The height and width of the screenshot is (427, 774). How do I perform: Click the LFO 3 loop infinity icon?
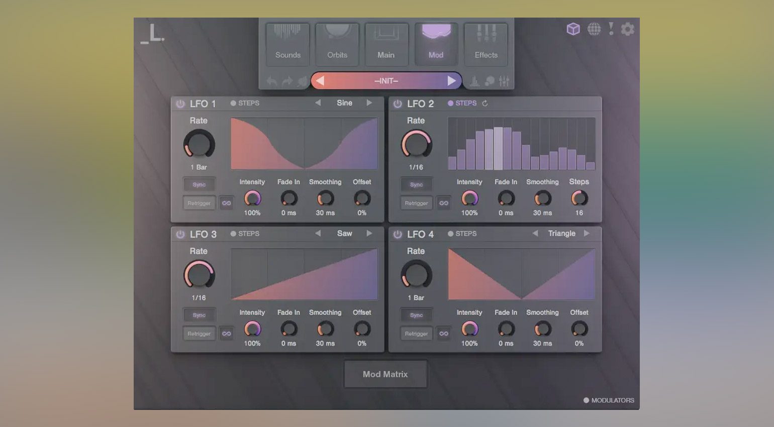227,334
